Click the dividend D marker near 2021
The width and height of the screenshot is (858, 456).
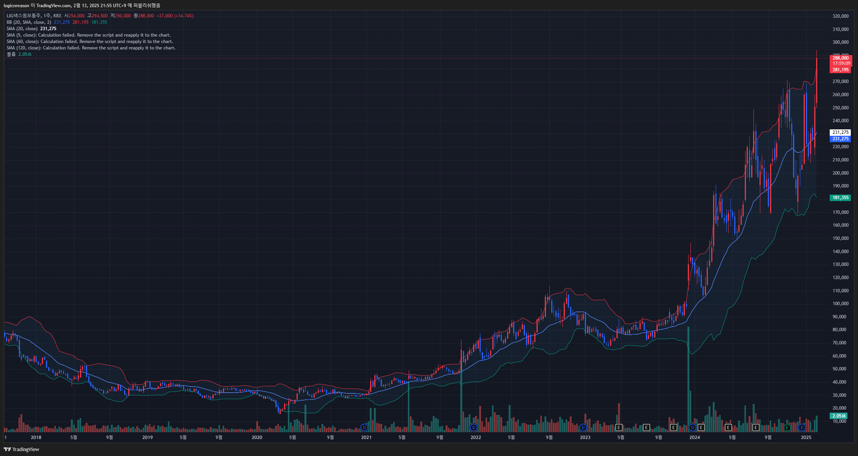(364, 427)
